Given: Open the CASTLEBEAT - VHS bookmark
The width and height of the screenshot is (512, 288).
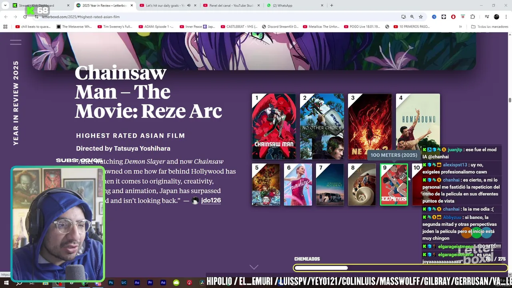Looking at the screenshot, I should click(x=239, y=27).
